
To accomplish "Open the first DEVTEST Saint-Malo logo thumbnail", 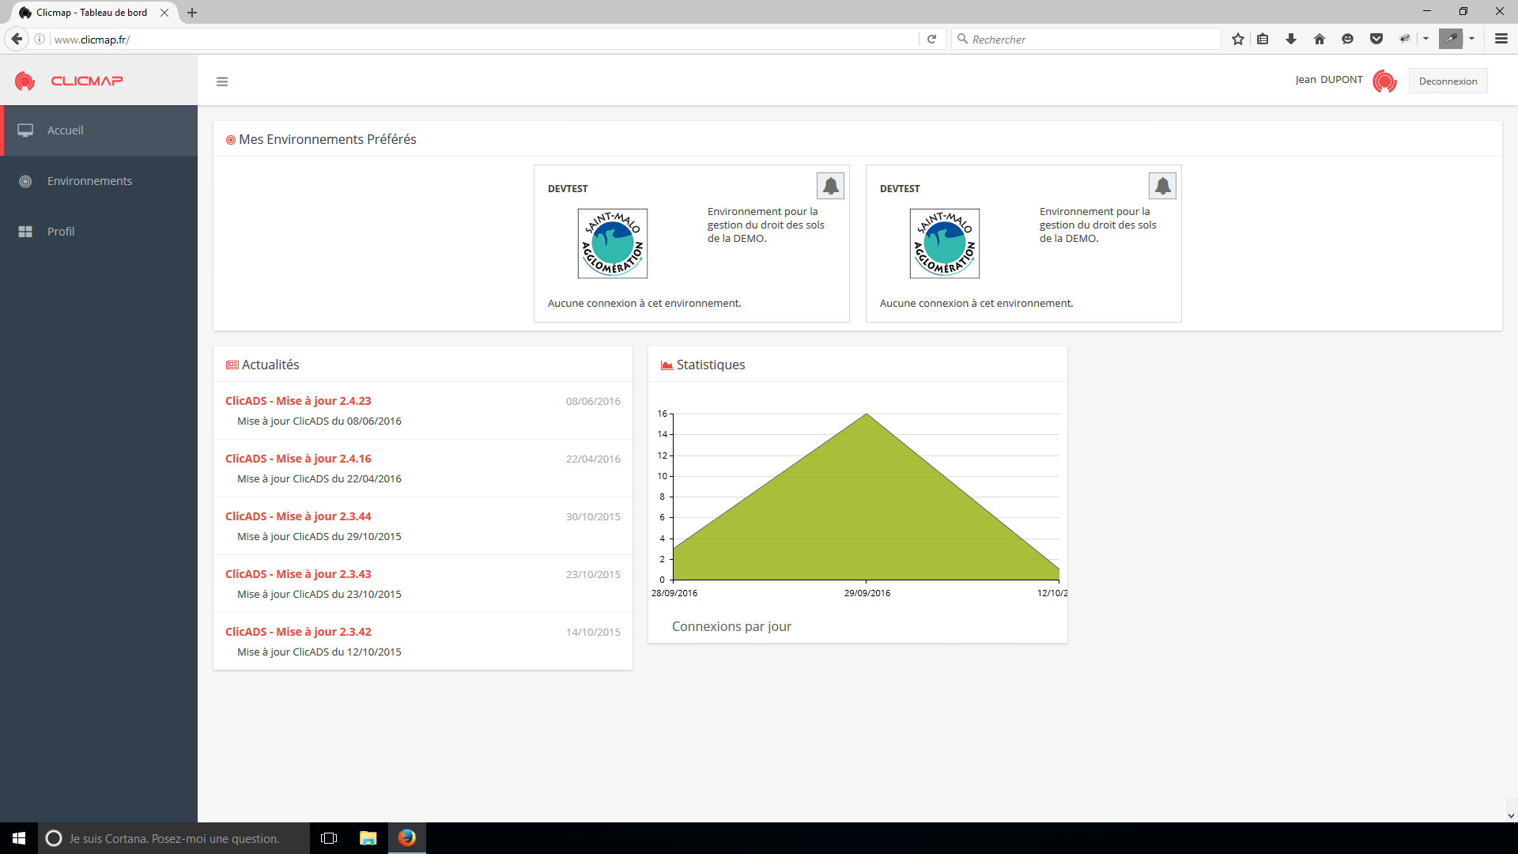I will click(613, 244).
